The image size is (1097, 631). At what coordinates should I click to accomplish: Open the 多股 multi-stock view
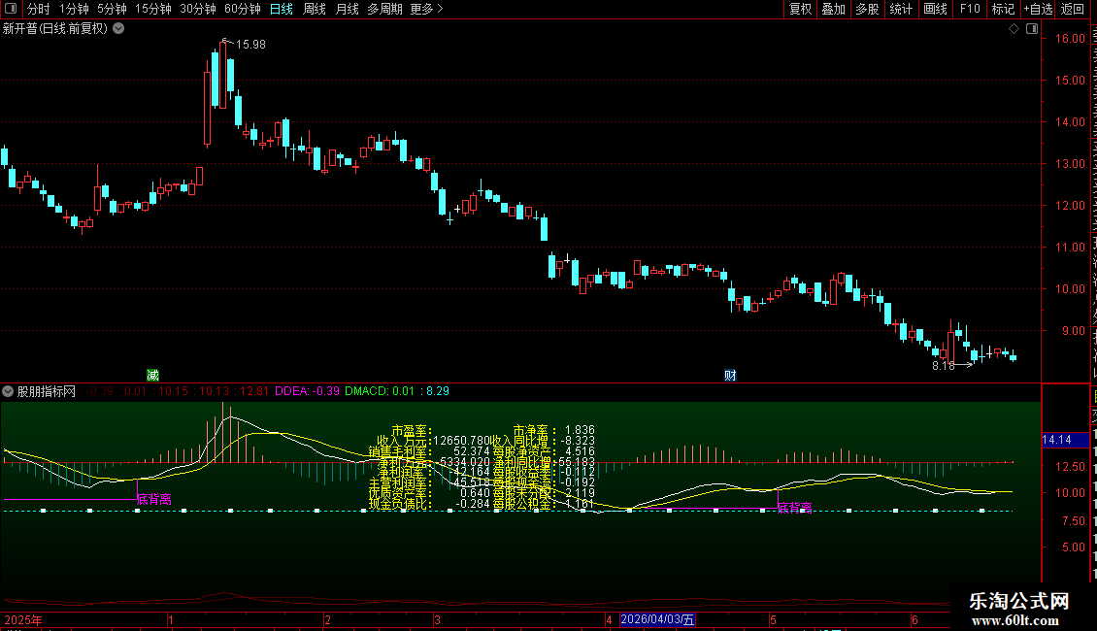tap(867, 9)
